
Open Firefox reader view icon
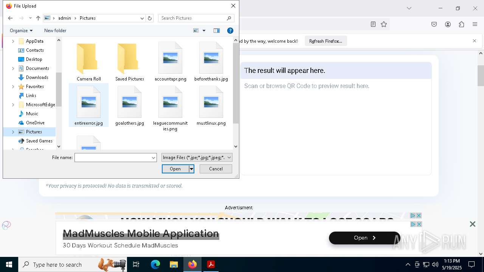[x=373, y=24]
